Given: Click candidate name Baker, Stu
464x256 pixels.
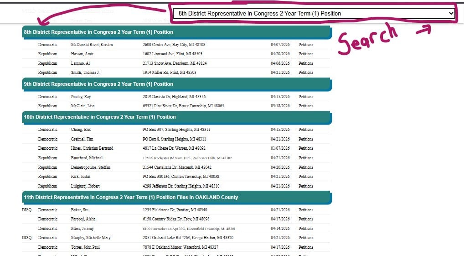Looking at the screenshot, I should (80, 210).
